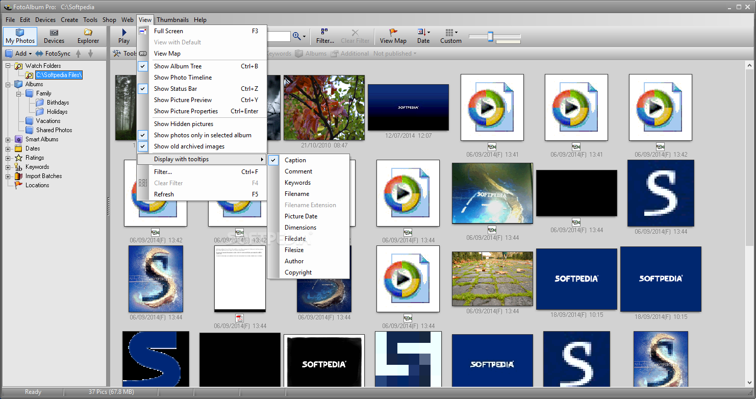Click the View Map flag icon

(393, 32)
